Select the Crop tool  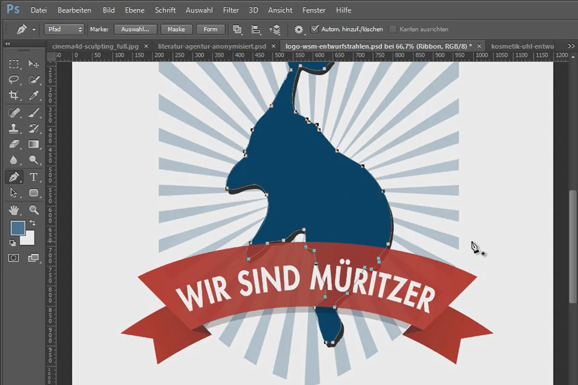click(x=14, y=95)
